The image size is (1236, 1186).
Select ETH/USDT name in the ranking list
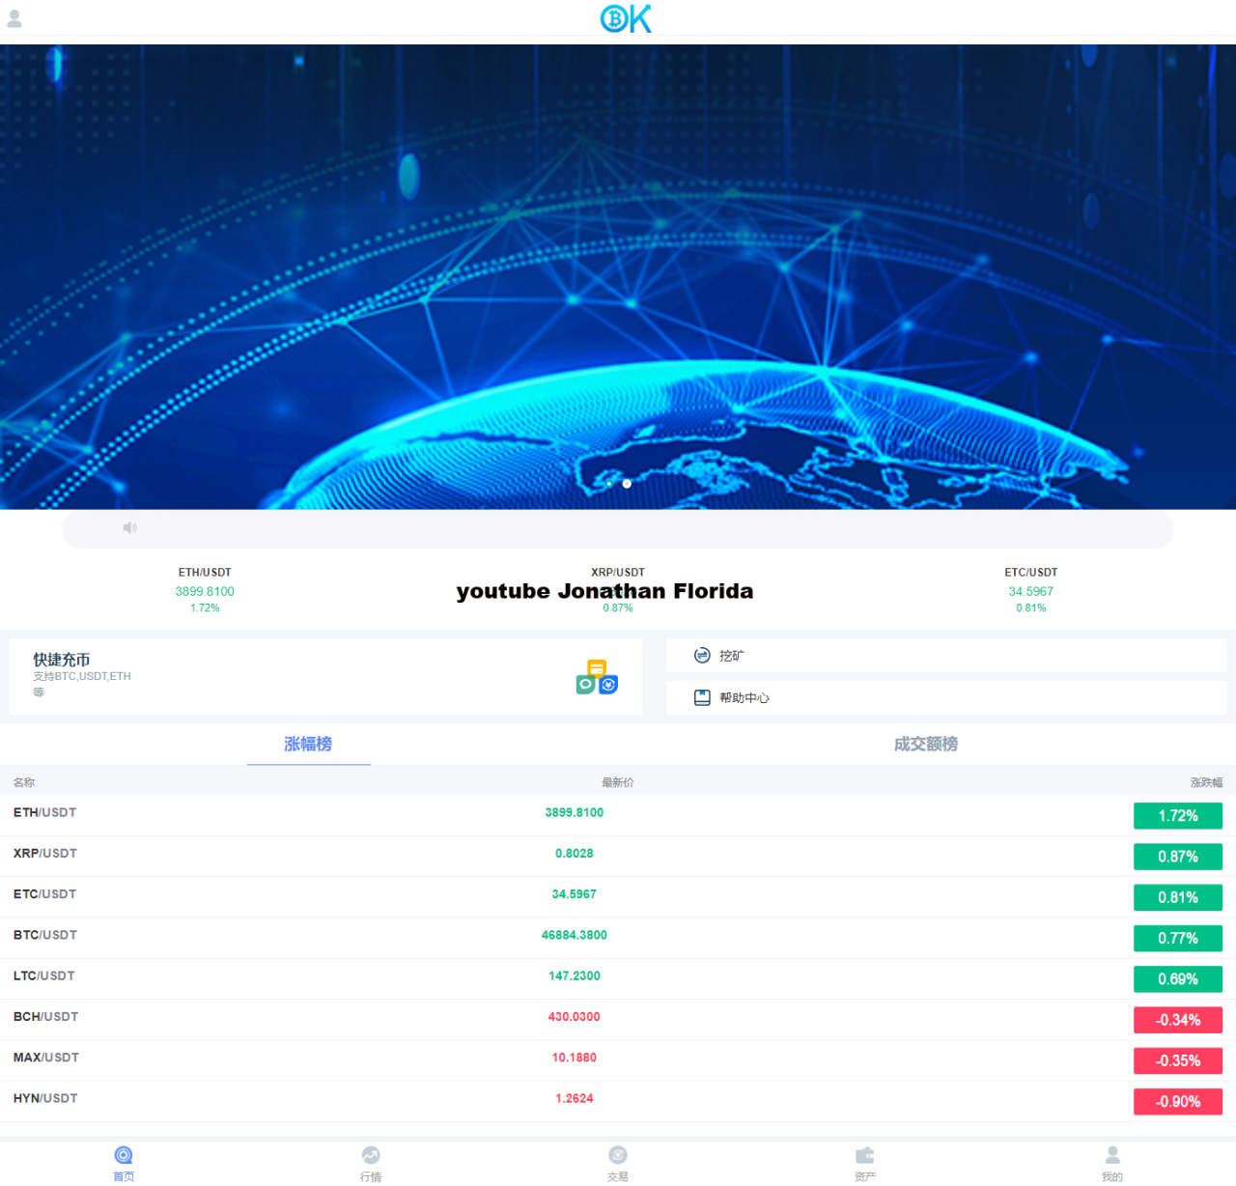[x=44, y=812]
